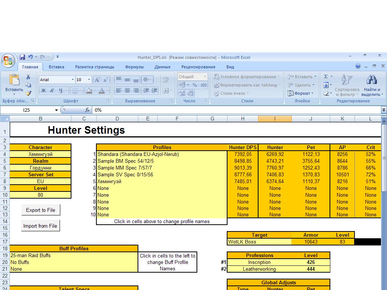Screen dimensions: 387x290
Task: Expand the font size dropdown
Action: click(89, 80)
